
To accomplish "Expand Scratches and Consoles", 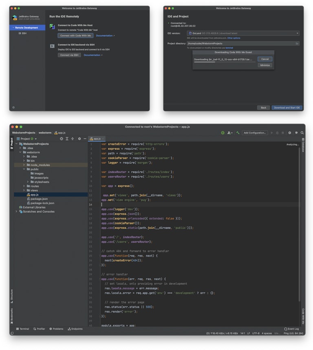I will point(16,211).
